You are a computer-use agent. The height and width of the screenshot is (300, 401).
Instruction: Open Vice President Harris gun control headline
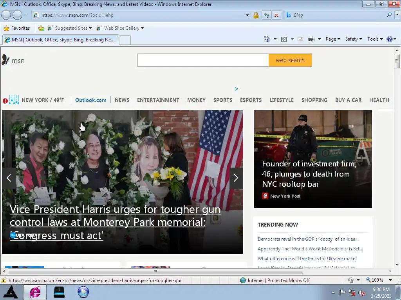[115, 222]
